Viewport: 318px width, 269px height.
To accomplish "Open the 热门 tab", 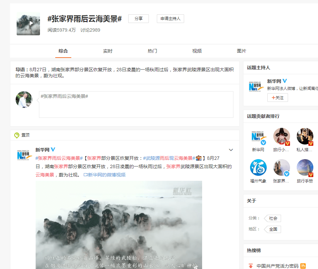I will coord(152,51).
